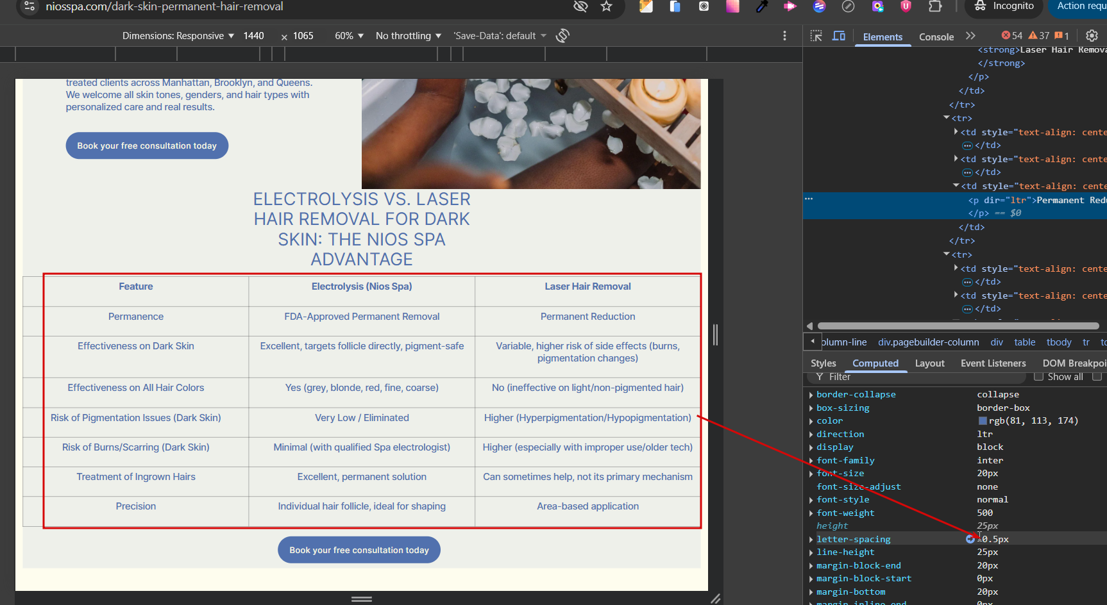Screen dimensions: 1107x605
Task: Expand the font-family computed property
Action: click(x=811, y=461)
